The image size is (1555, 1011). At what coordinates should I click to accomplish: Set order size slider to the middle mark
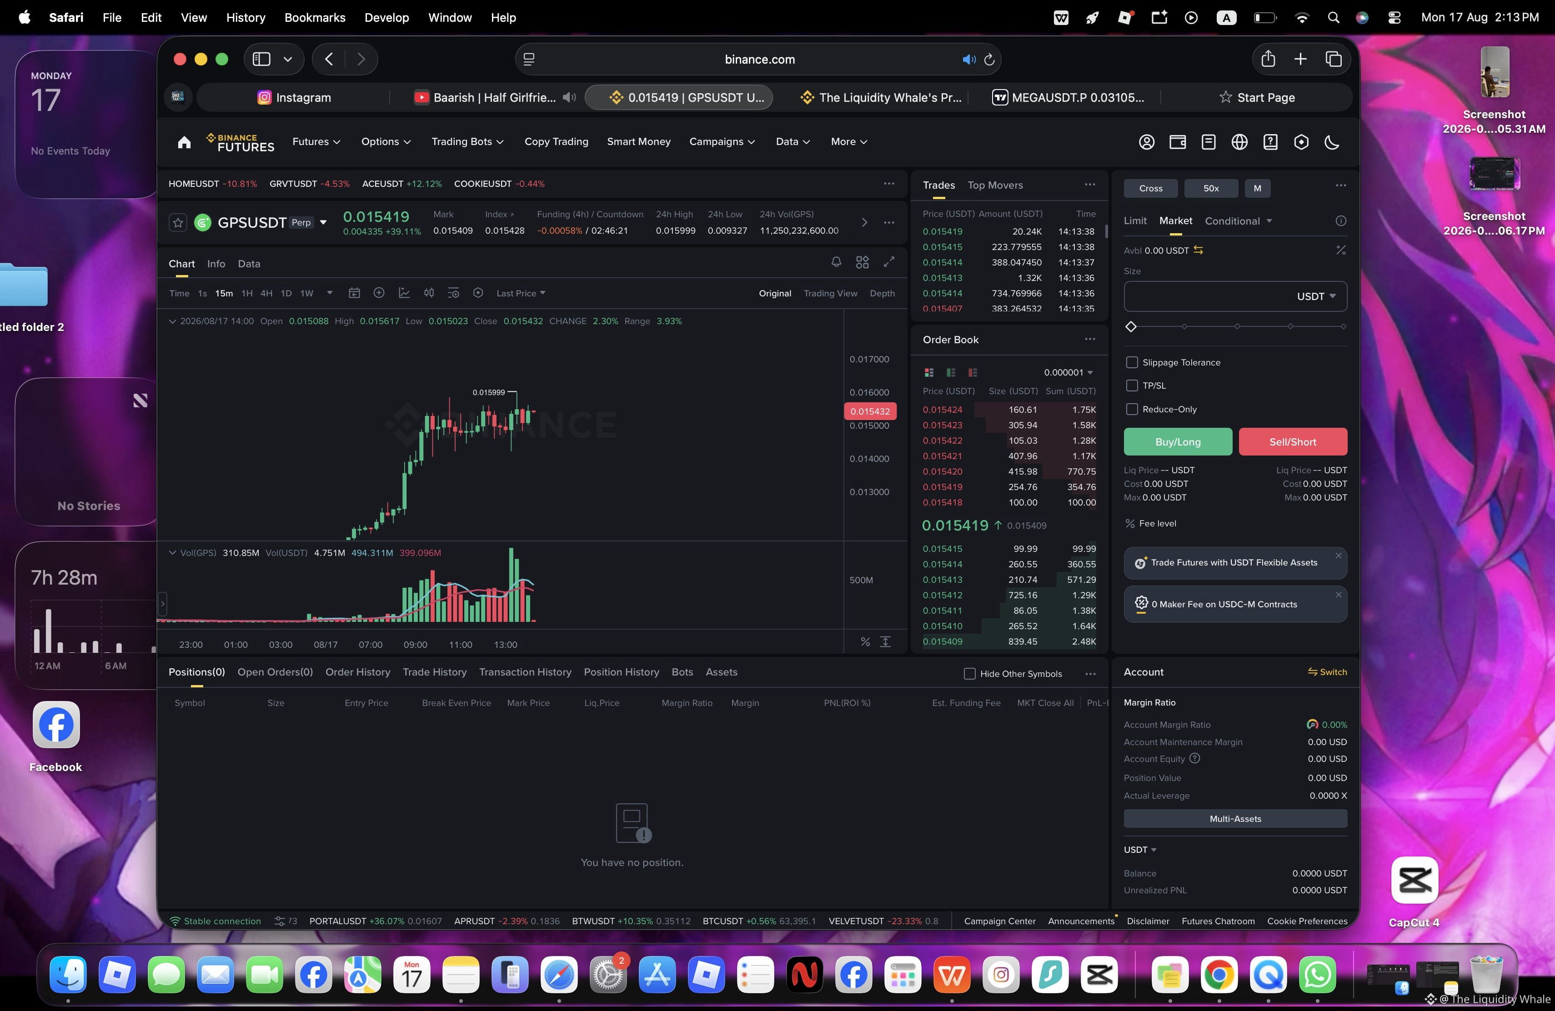1237,326
